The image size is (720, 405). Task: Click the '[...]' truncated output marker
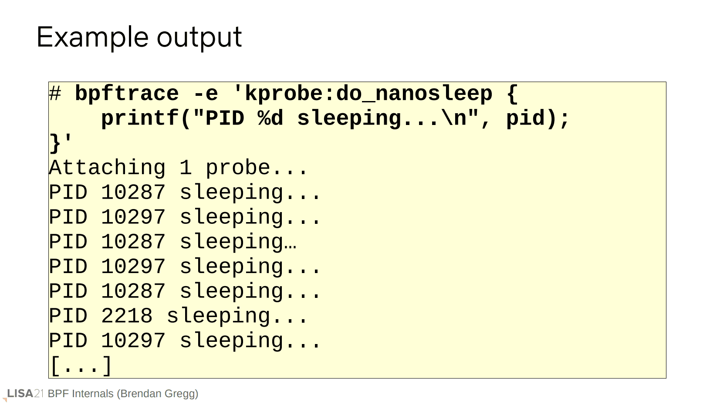tap(81, 366)
